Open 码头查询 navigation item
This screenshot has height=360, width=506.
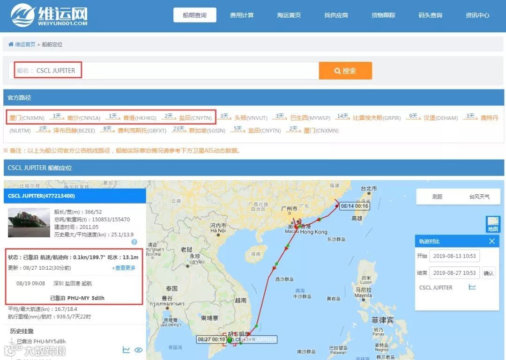tap(430, 15)
